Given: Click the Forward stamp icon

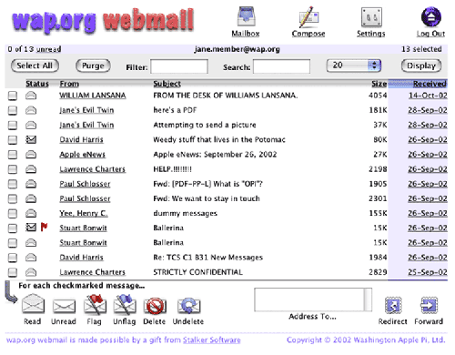Looking at the screenshot, I should pyautogui.click(x=429, y=305).
